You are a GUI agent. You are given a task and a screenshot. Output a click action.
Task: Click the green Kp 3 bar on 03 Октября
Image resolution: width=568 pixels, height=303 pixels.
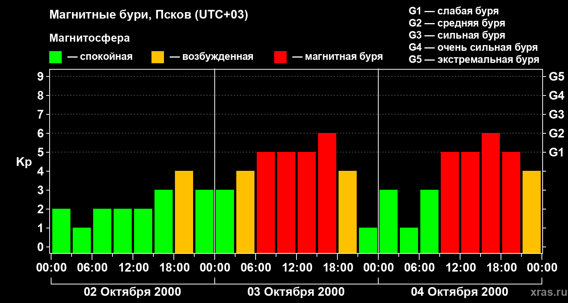(x=225, y=221)
